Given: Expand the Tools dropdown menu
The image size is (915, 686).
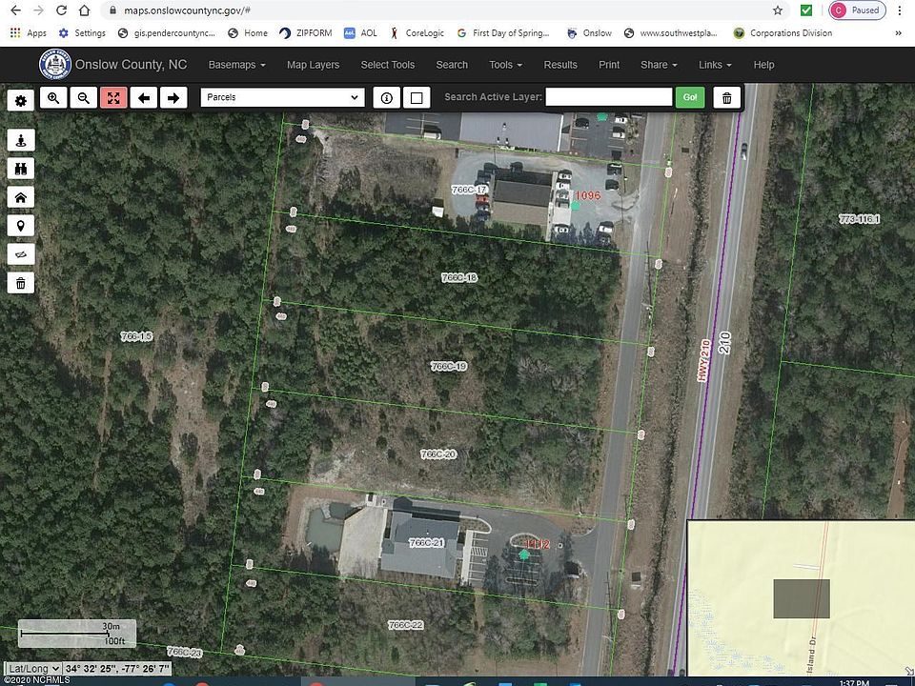Looking at the screenshot, I should click(x=505, y=65).
